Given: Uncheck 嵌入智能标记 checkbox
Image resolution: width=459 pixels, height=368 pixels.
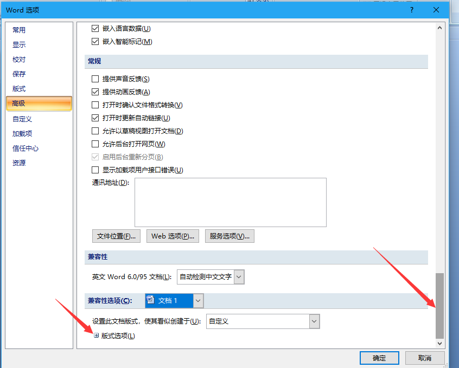Looking at the screenshot, I should 95,42.
